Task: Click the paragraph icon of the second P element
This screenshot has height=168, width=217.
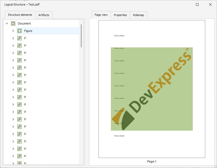Action: click(x=19, y=45)
